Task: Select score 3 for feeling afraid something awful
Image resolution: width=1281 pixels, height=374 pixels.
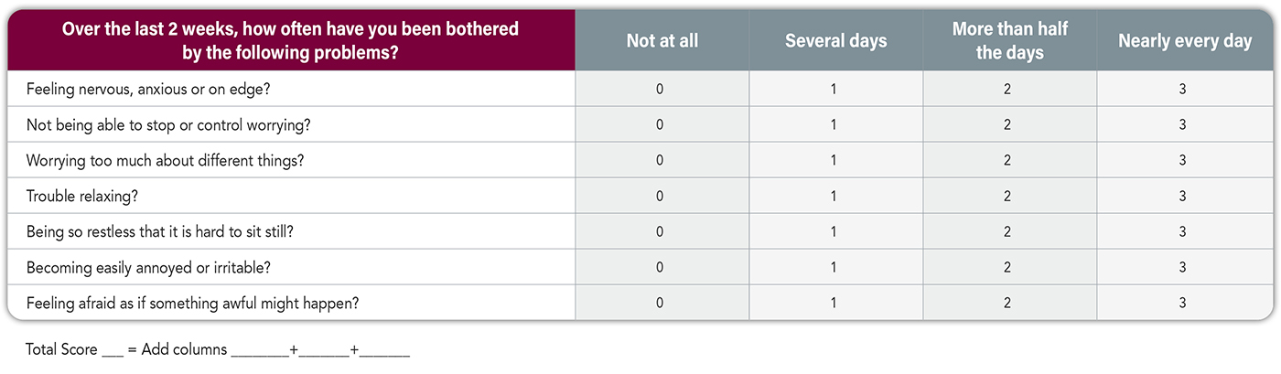Action: pos(1182,304)
